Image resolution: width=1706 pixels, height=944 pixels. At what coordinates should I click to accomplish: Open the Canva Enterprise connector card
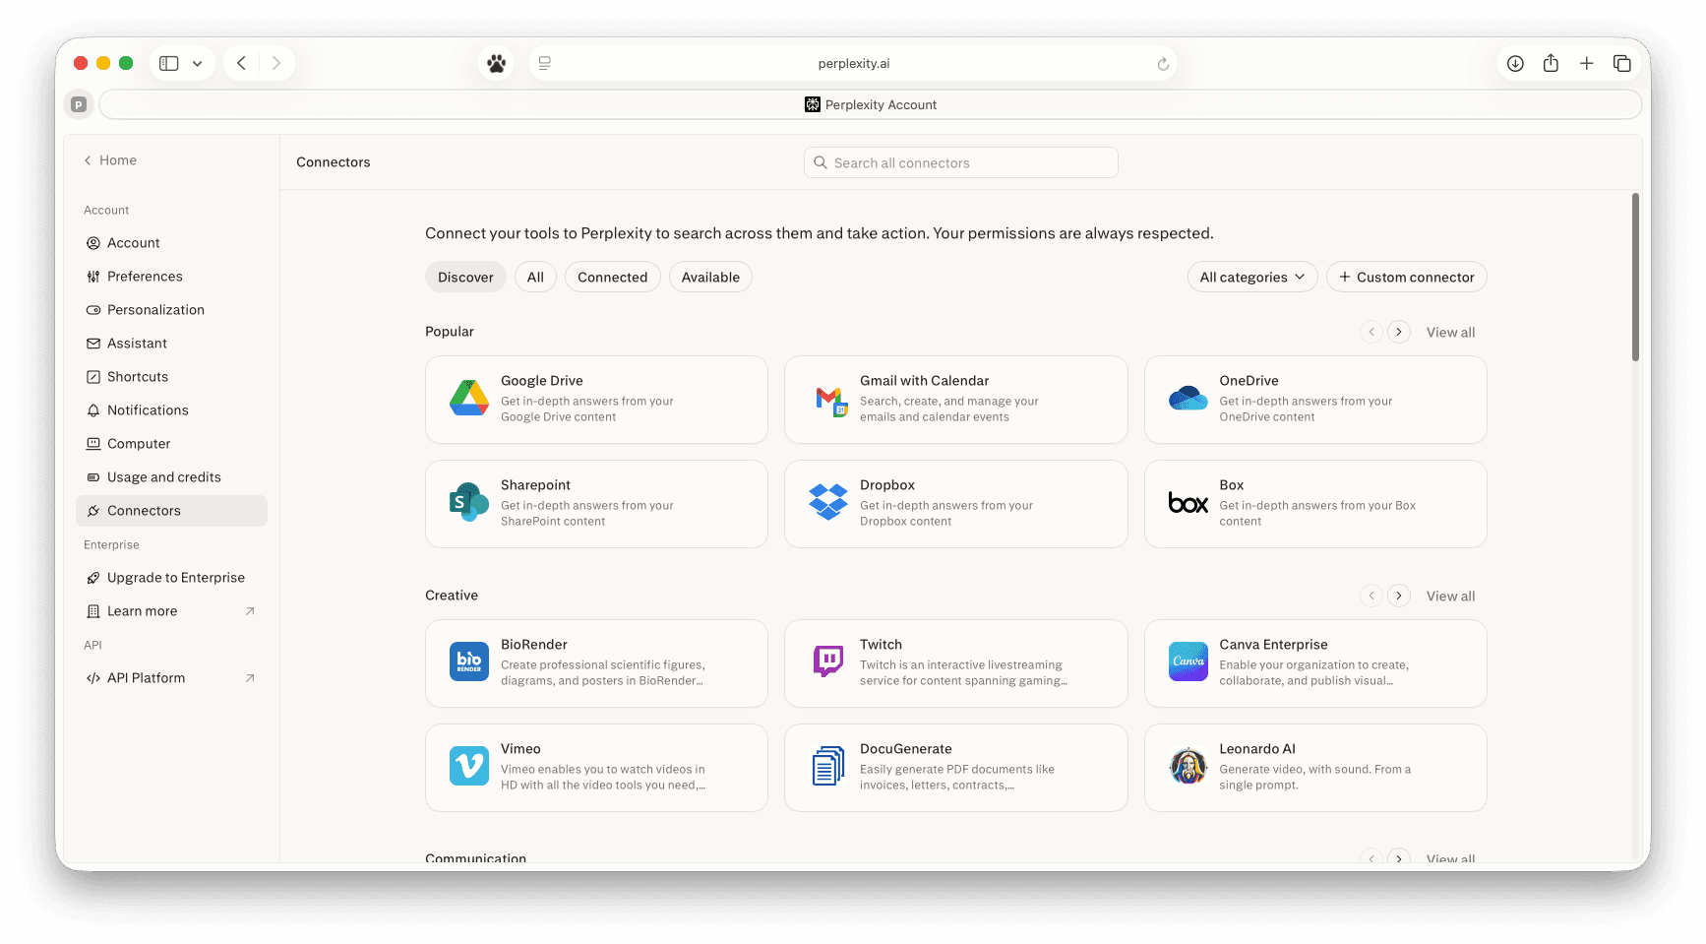1314,662
